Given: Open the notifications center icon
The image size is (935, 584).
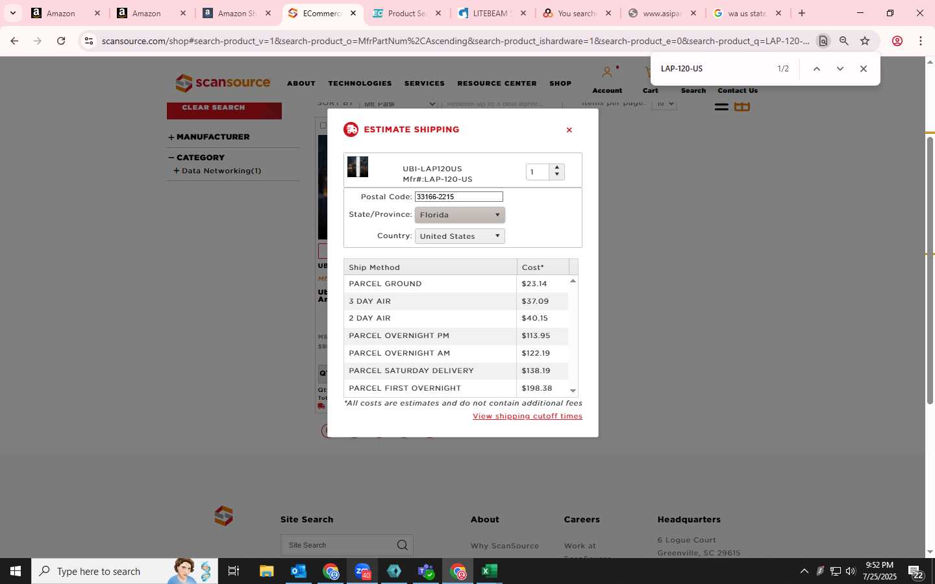Looking at the screenshot, I should point(916,572).
